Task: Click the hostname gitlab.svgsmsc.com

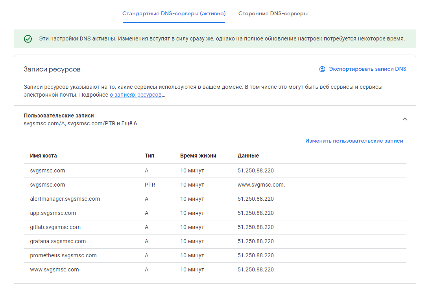Action: point(55,227)
